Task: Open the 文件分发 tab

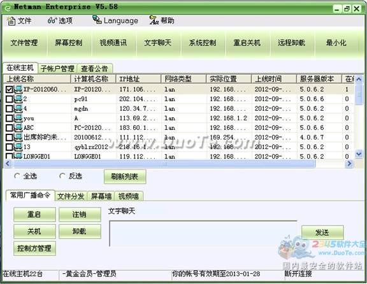Action: (71, 196)
